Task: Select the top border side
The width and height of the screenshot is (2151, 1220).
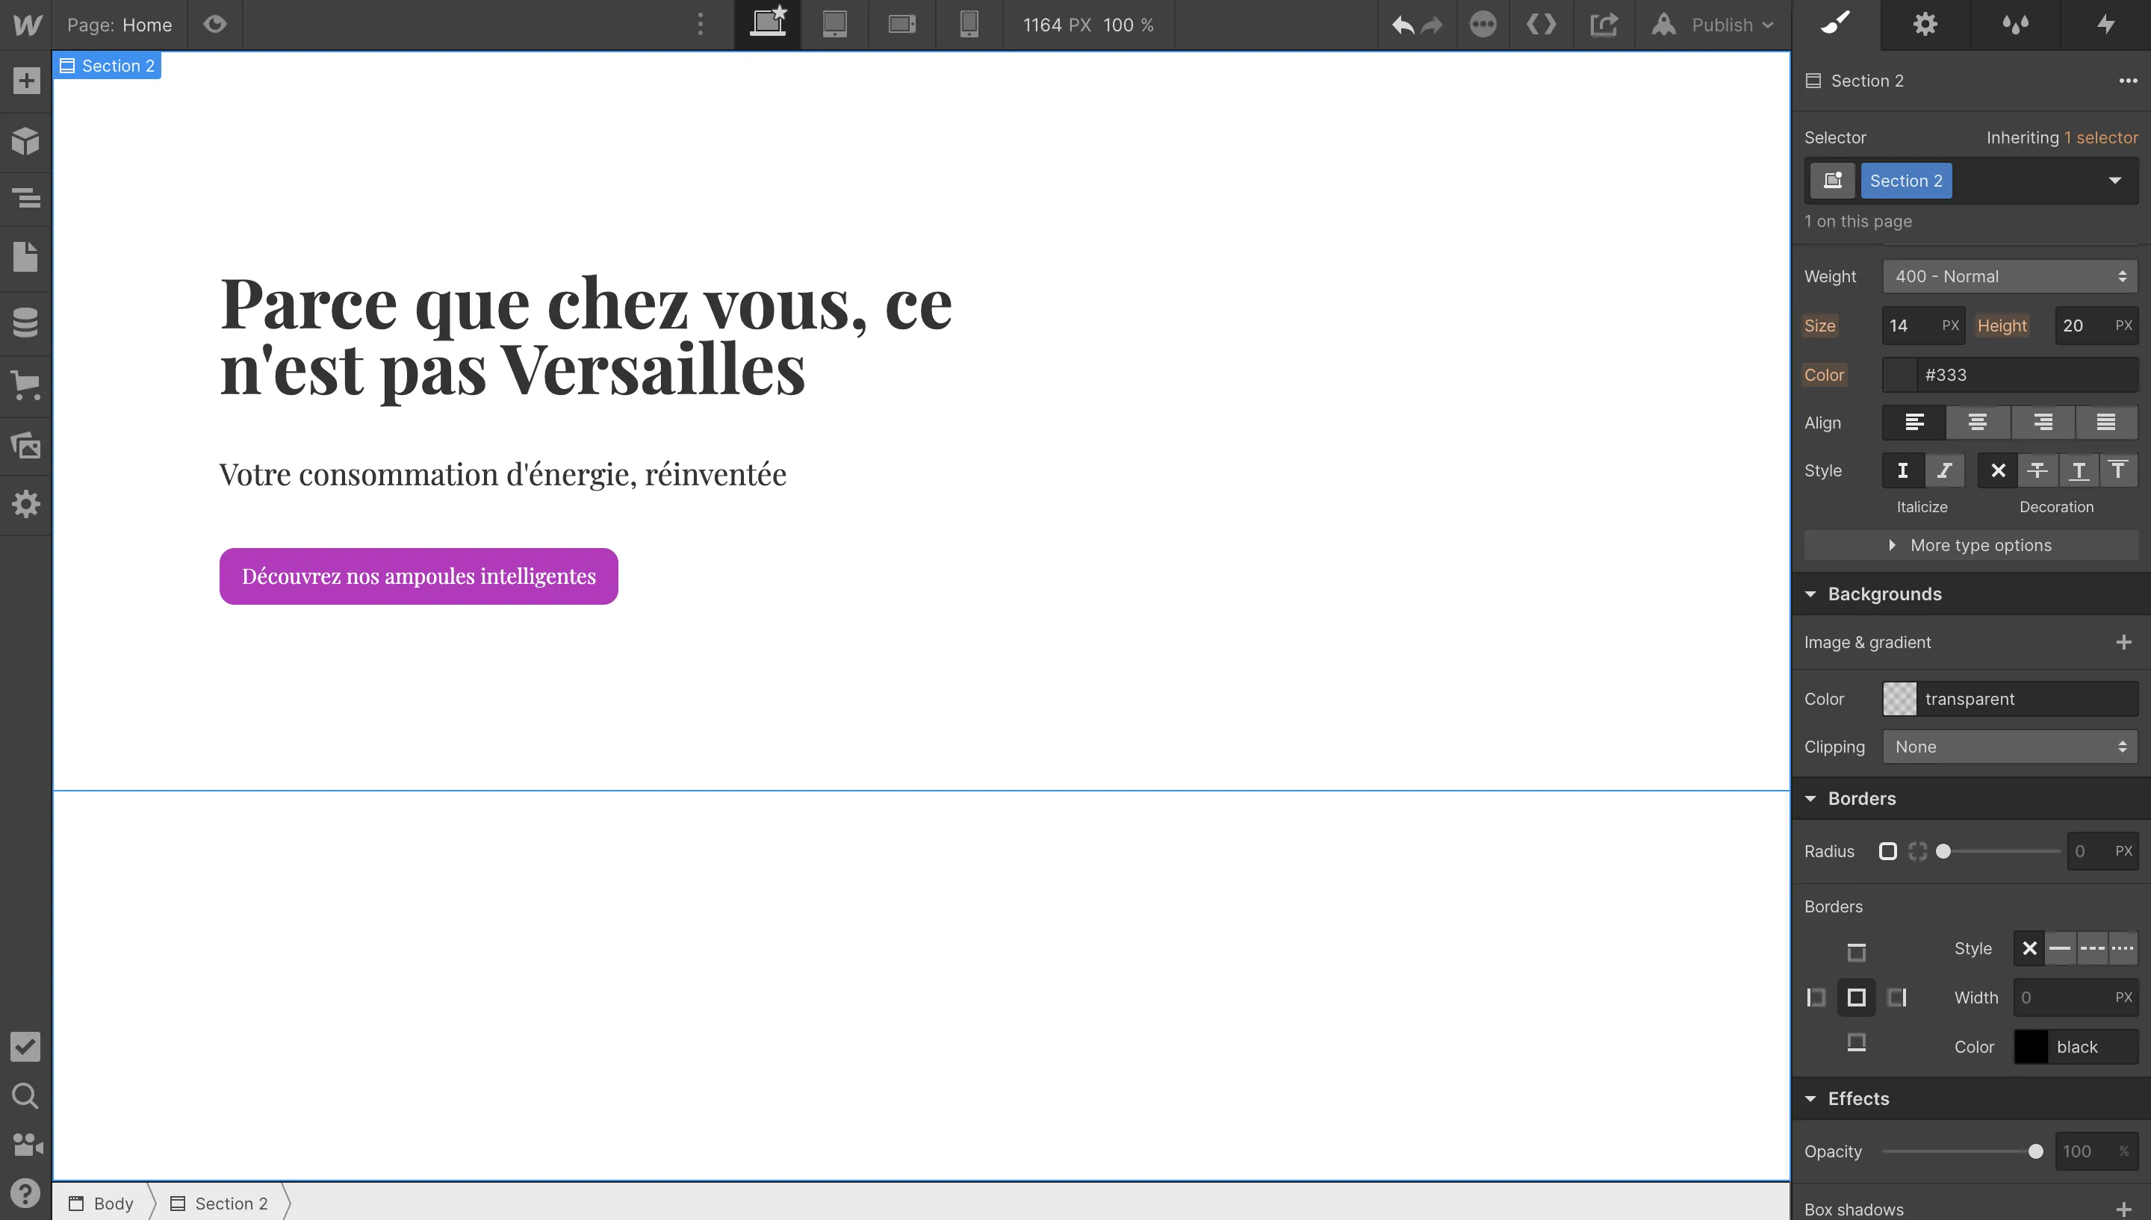Action: [x=1857, y=952]
